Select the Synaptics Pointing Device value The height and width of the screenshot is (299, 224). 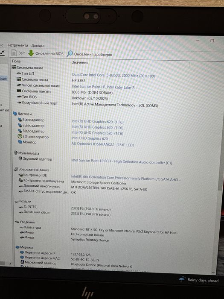click(90, 240)
